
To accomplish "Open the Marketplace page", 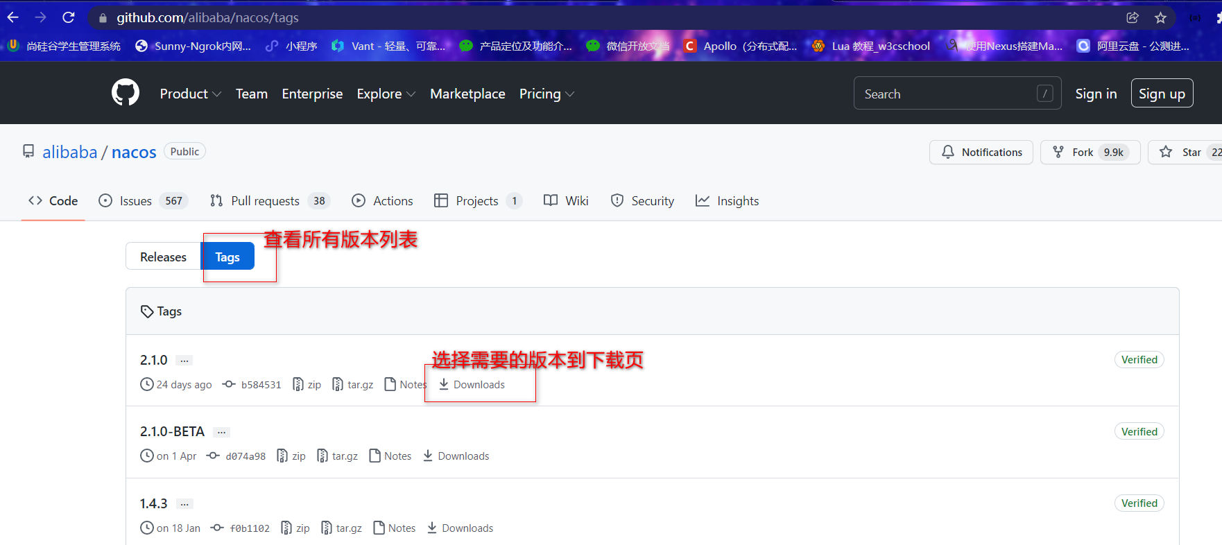I will point(467,94).
